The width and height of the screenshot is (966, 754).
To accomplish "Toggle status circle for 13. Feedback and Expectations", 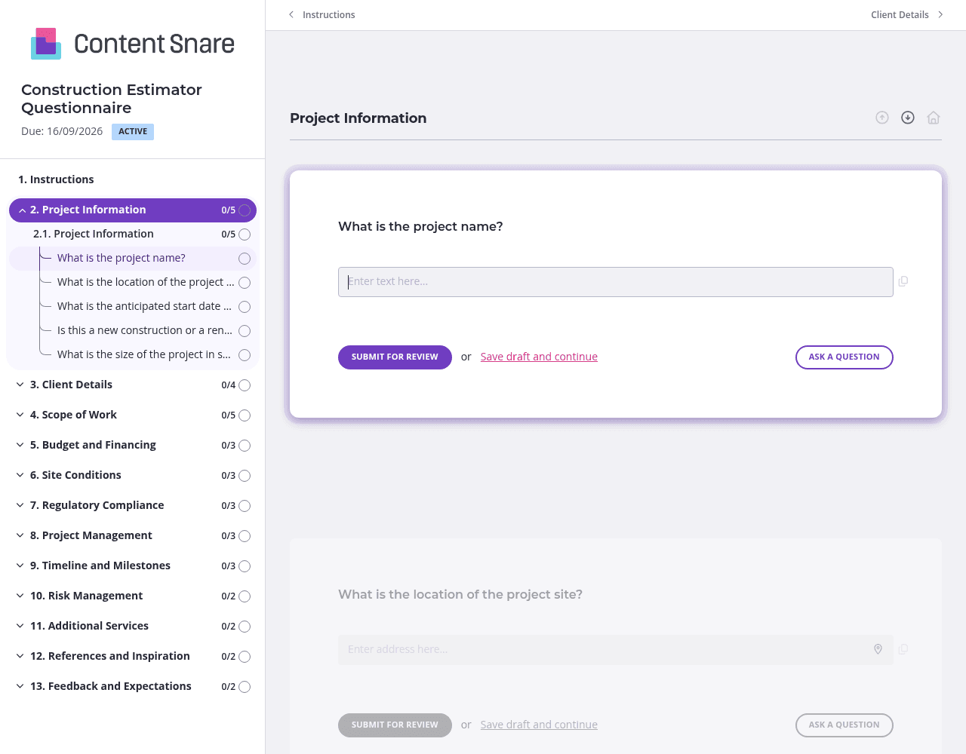I will point(245,687).
